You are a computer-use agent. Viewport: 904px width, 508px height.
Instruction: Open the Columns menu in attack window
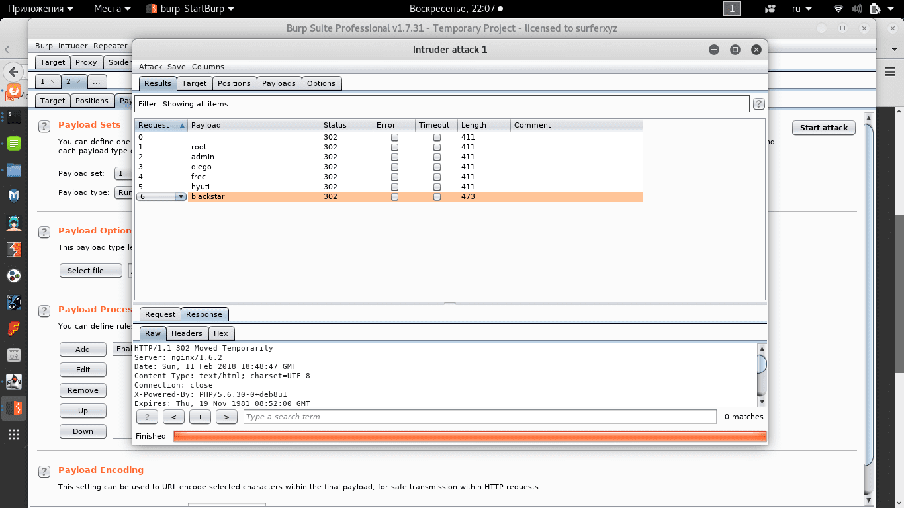(208, 67)
